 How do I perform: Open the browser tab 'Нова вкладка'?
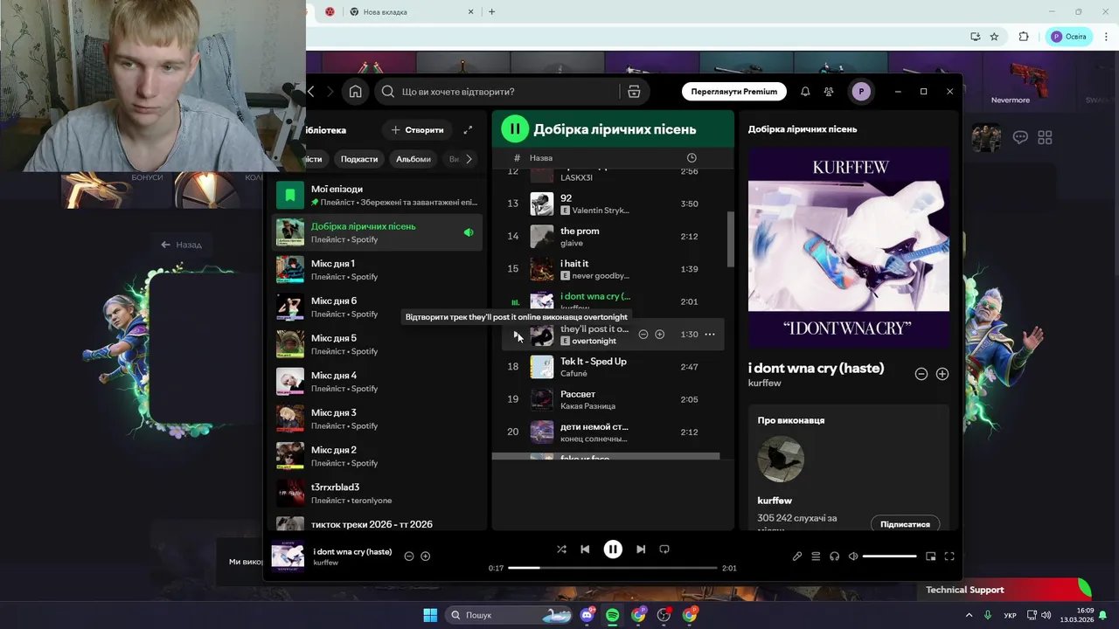412,12
